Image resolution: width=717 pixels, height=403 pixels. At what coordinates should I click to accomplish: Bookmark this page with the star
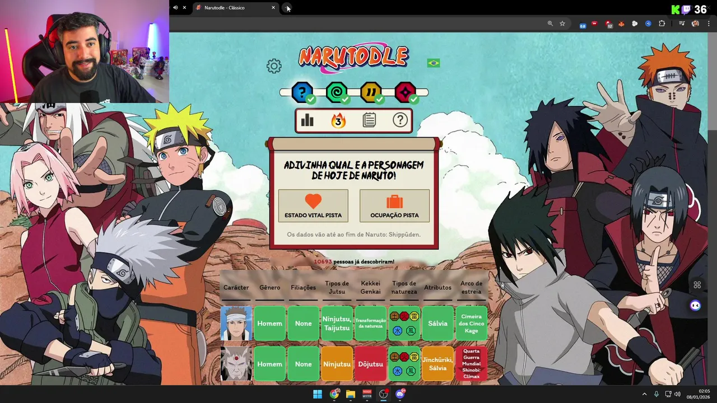562,24
